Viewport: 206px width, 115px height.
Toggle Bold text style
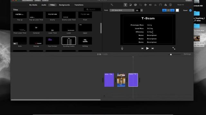pos(164,10)
